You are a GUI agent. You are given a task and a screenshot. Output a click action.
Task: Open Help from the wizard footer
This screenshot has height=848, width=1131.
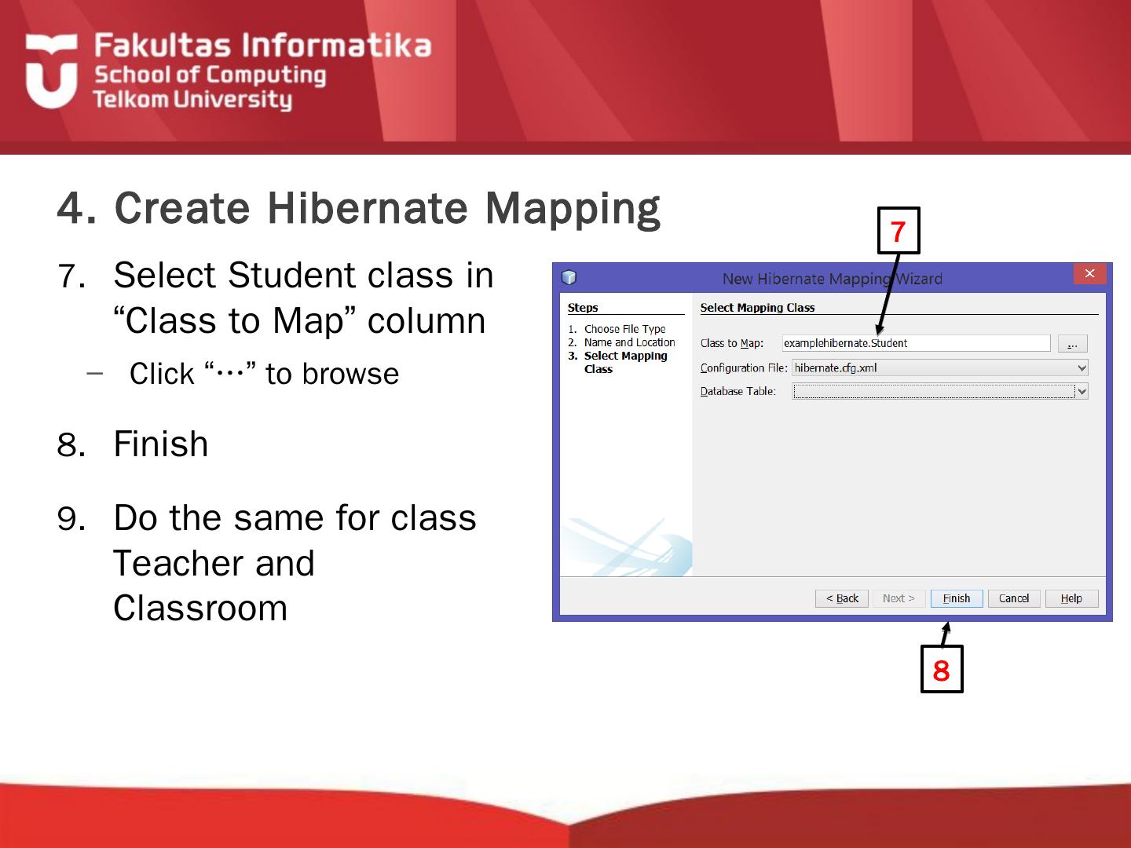(1071, 598)
